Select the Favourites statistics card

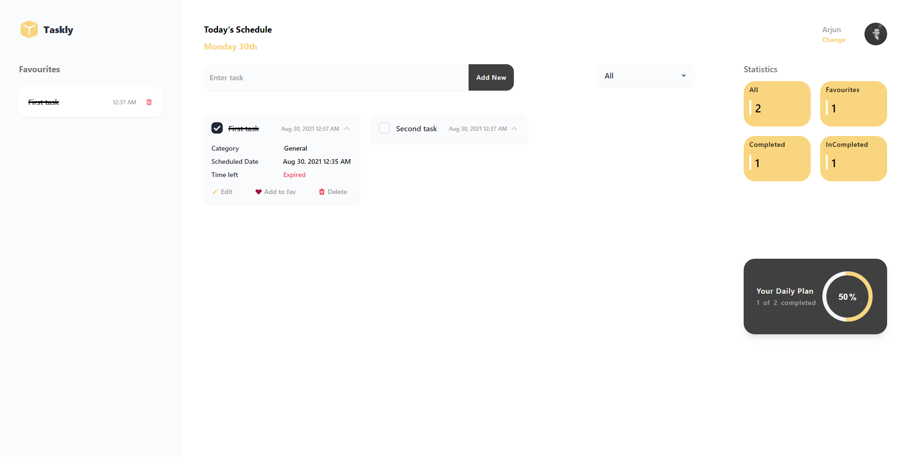[x=854, y=104]
